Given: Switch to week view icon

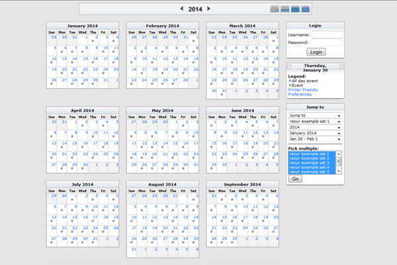Looking at the screenshot, I should click(x=285, y=9).
